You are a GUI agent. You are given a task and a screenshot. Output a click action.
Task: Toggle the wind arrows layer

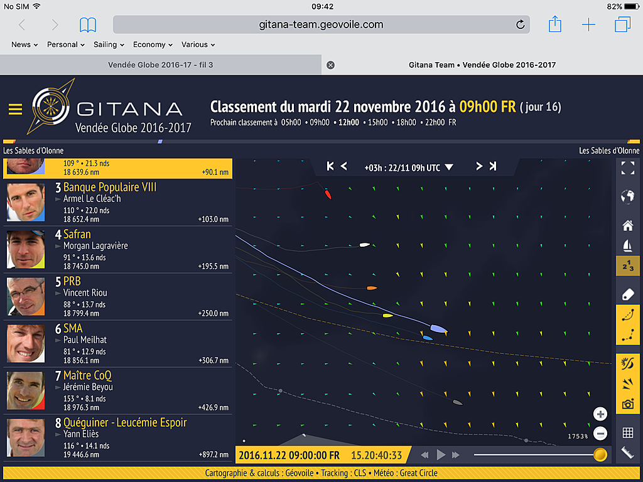(x=628, y=384)
